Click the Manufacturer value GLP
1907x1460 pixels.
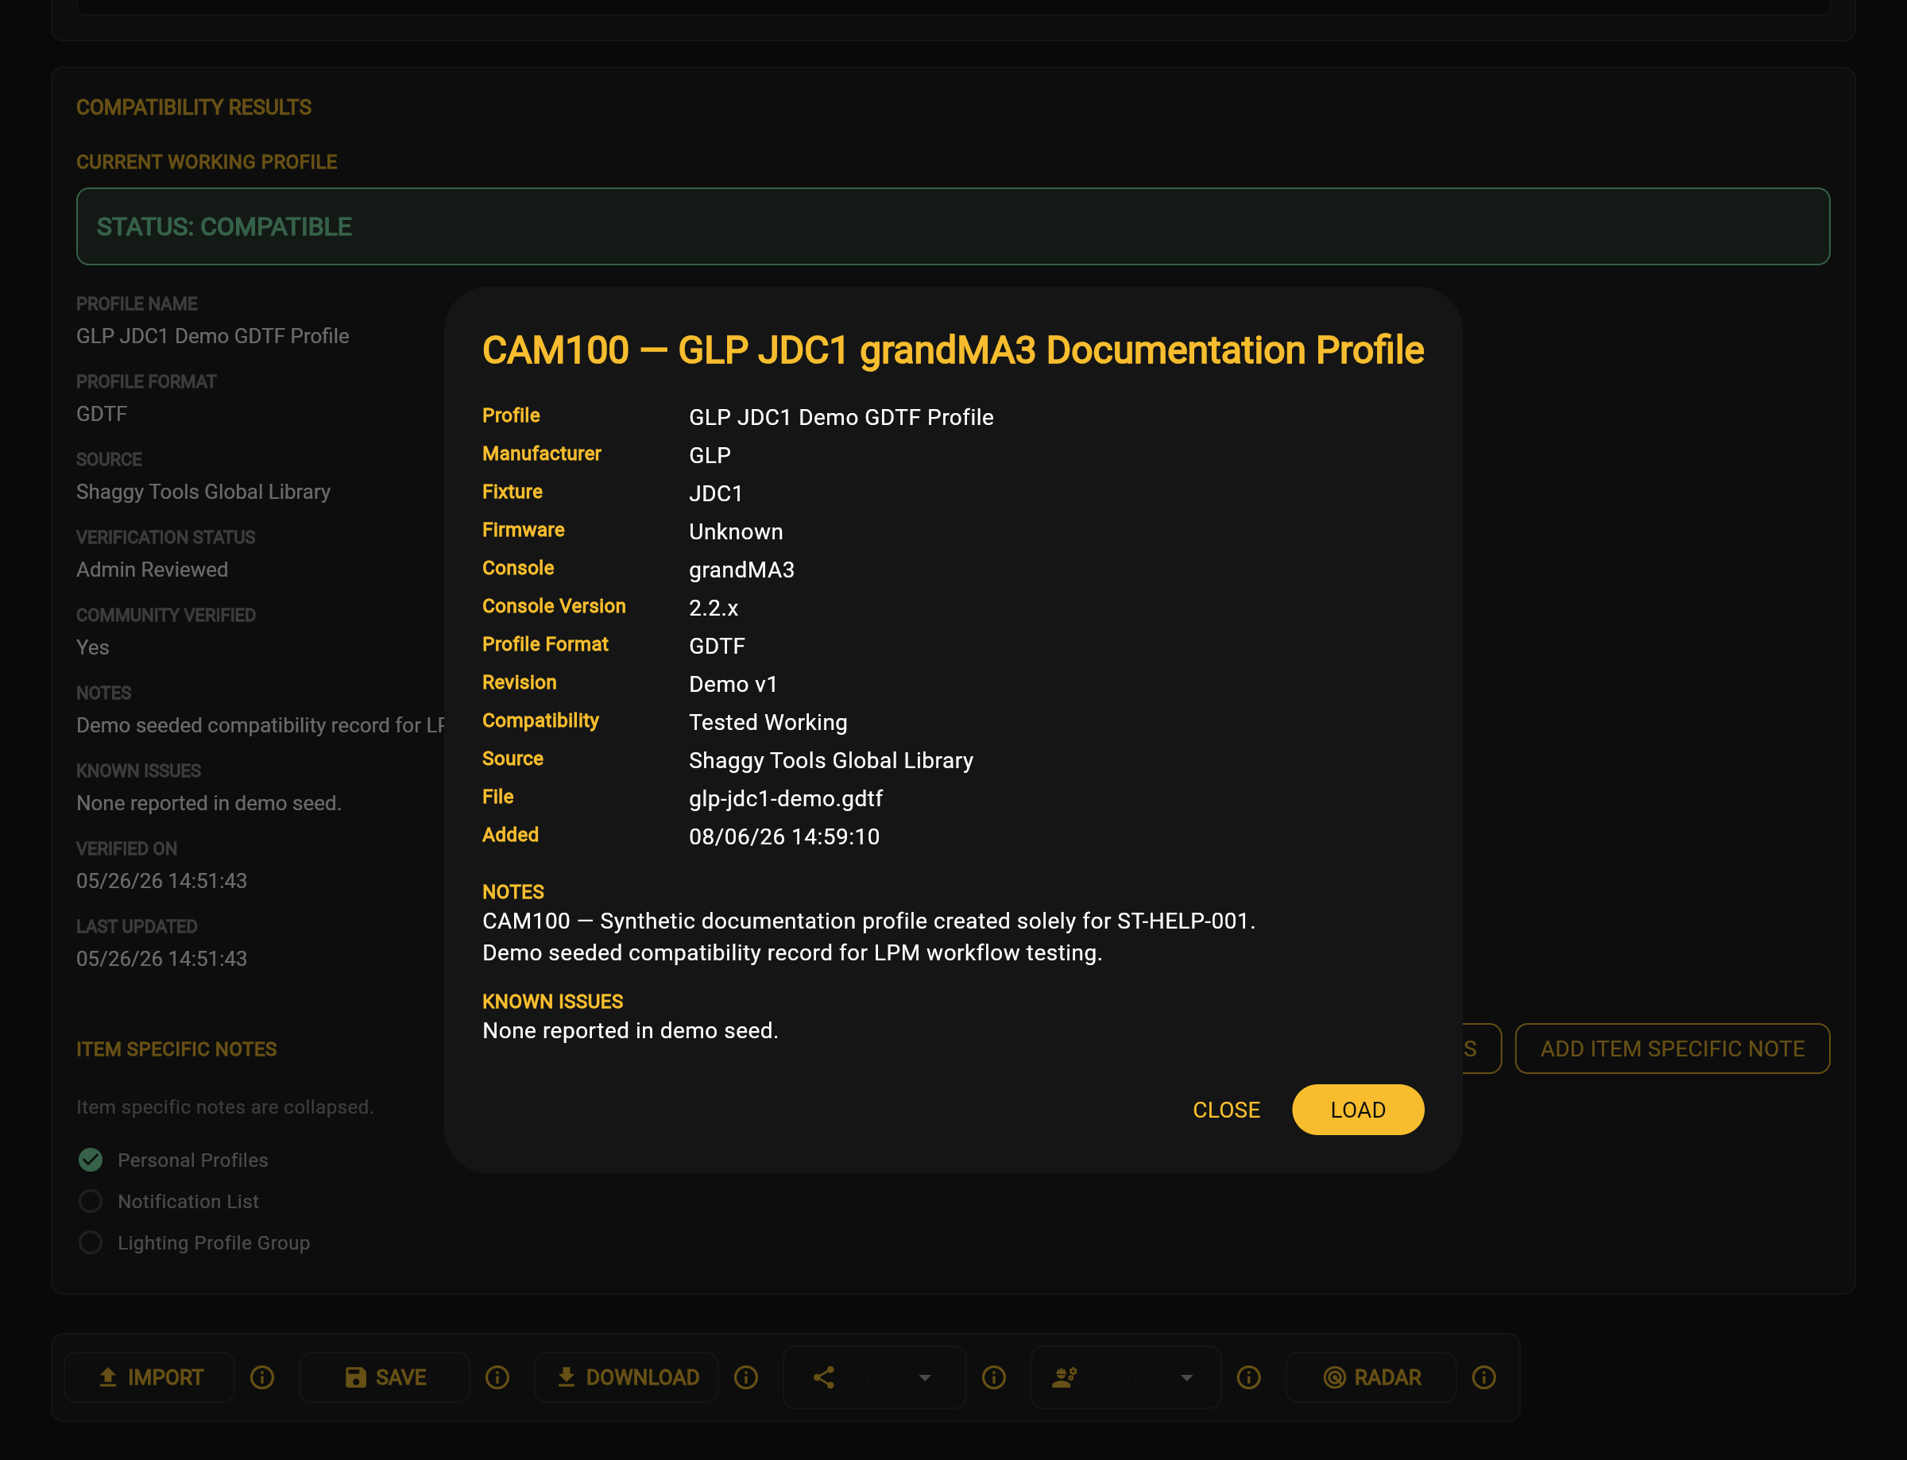tap(710, 454)
